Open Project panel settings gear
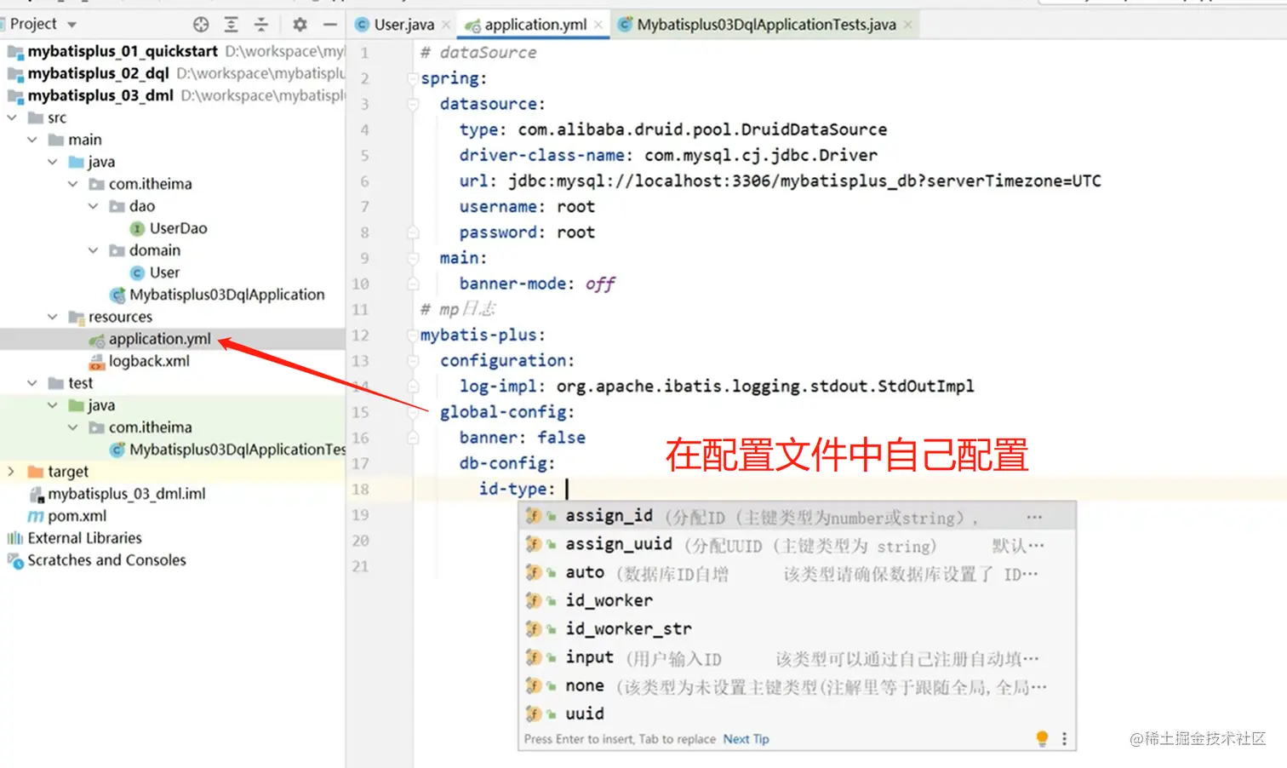1287x768 pixels. click(300, 25)
